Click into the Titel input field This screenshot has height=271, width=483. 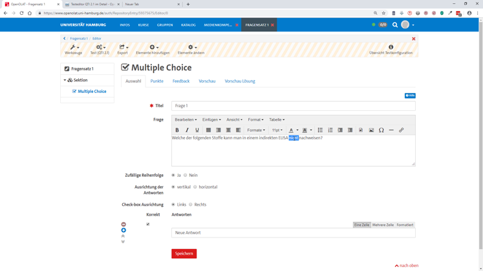[x=293, y=106]
